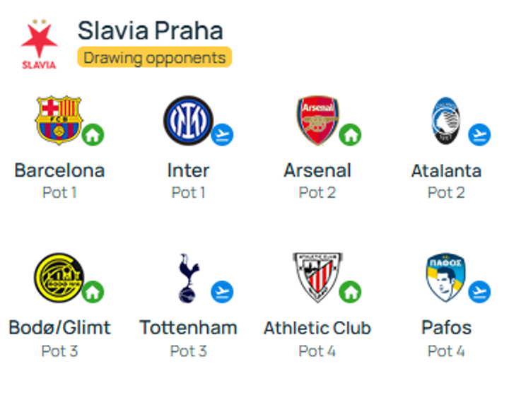Image resolution: width=509 pixels, height=400 pixels.
Task: Click the Pot 3 label under Bodø/Glimt
Action: pyautogui.click(x=59, y=351)
